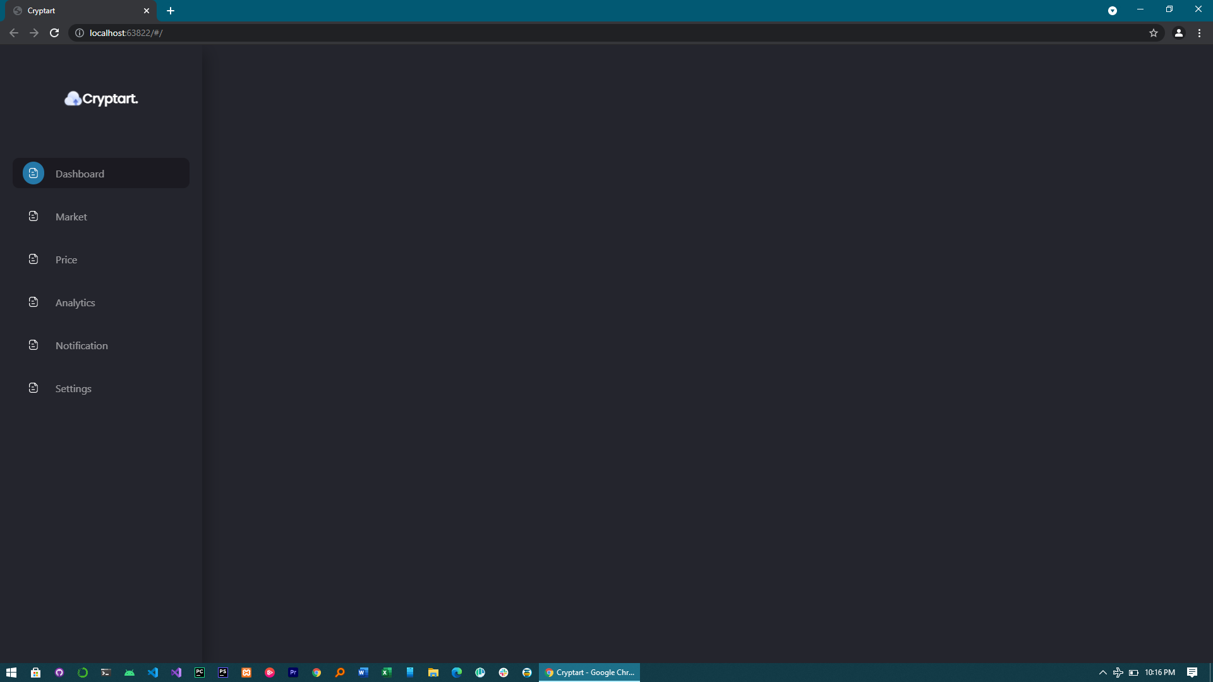Image resolution: width=1213 pixels, height=682 pixels.
Task: Open Windows Start menu
Action: click(x=11, y=673)
